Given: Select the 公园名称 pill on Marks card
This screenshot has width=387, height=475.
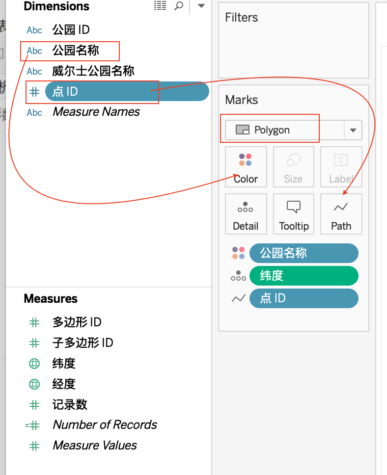Looking at the screenshot, I should coord(304,253).
